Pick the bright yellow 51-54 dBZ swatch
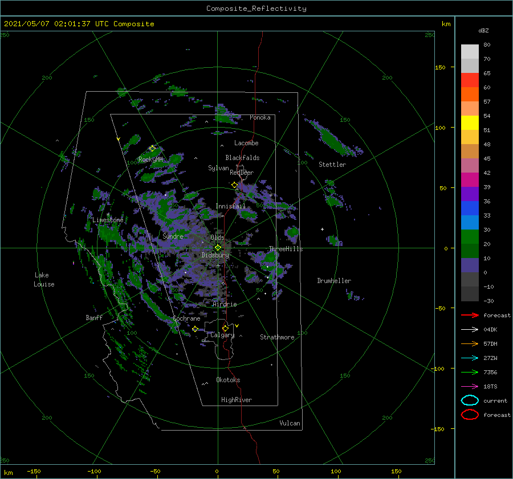 [x=470, y=123]
